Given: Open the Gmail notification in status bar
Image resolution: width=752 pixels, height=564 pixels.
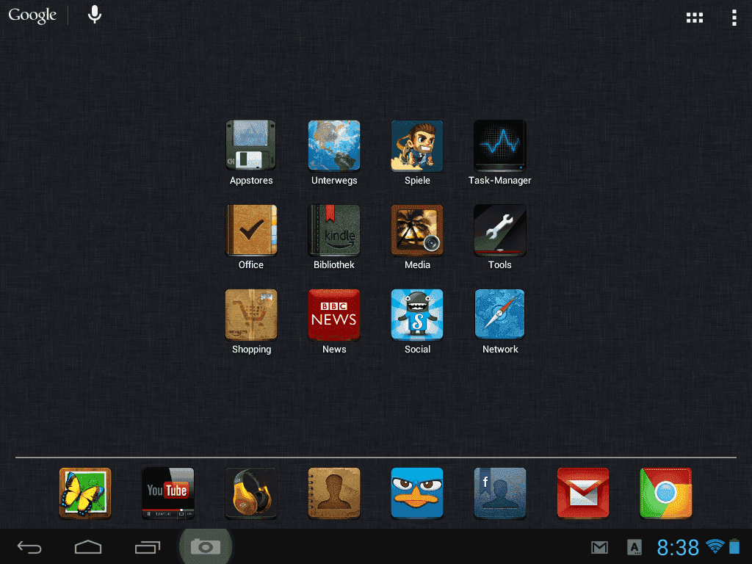Looking at the screenshot, I should pos(599,547).
